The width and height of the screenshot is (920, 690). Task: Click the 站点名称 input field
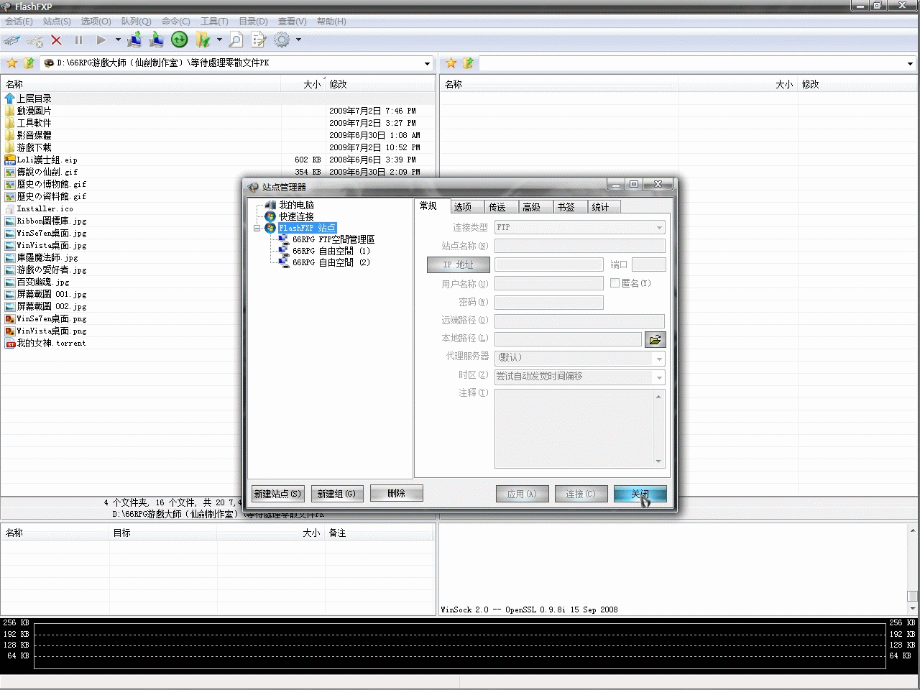[580, 246]
